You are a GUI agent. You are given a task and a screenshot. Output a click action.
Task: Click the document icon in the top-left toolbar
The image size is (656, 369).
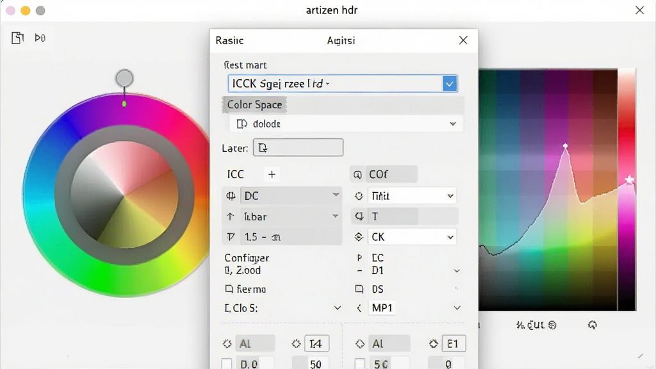17,38
